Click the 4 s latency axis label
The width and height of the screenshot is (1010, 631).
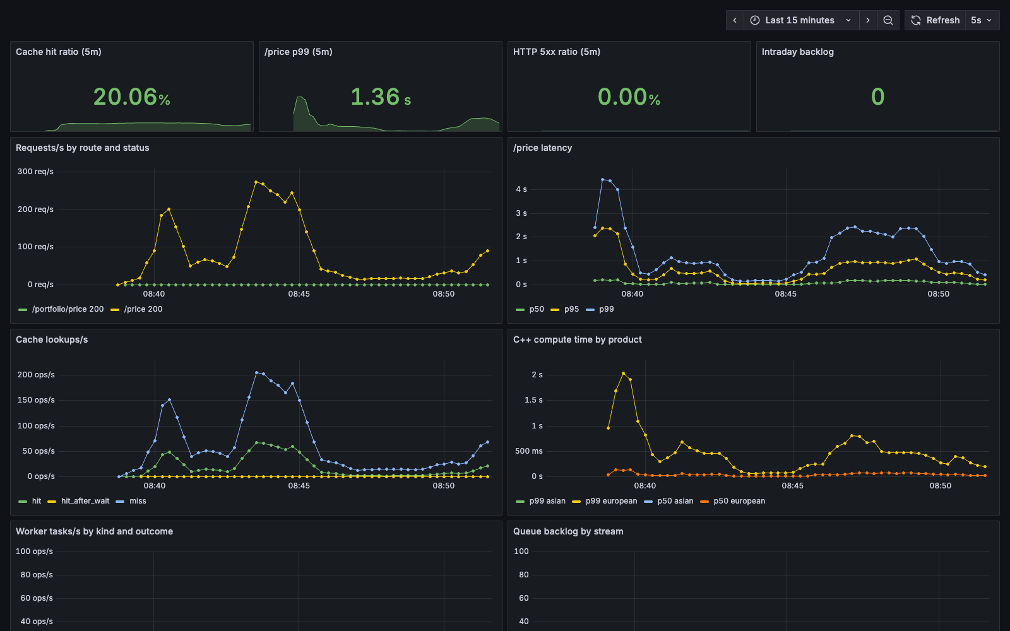[x=521, y=189]
